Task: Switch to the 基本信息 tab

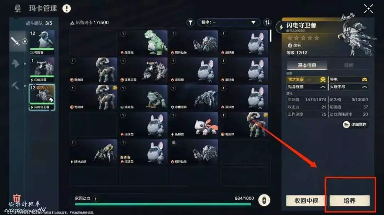Action: tap(307, 65)
